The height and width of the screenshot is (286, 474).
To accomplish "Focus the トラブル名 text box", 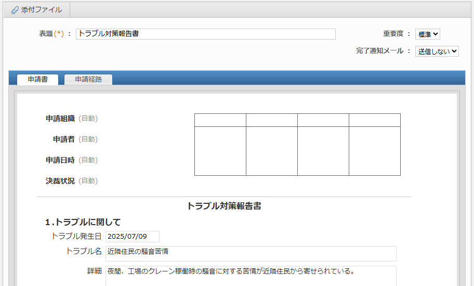I will pyautogui.click(x=251, y=253).
